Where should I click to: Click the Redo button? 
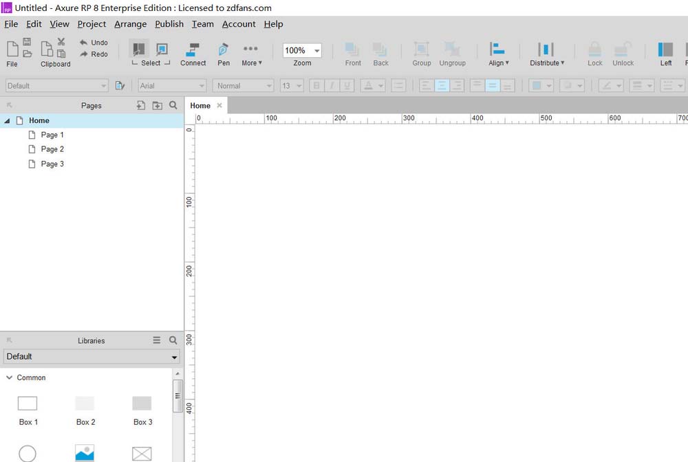(x=94, y=54)
